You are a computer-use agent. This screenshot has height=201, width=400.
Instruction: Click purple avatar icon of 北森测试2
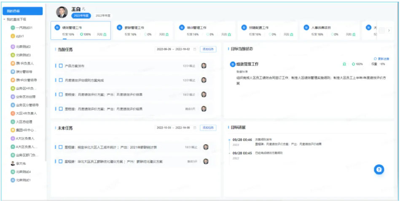13,47
